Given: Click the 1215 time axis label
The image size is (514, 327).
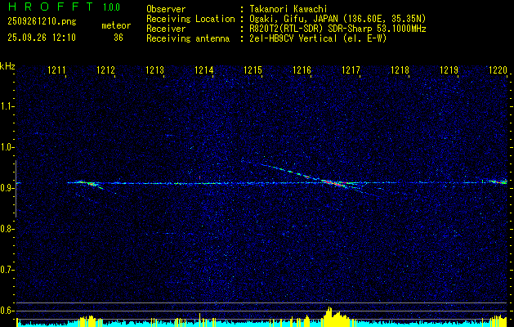Looking at the screenshot, I should (x=253, y=70).
